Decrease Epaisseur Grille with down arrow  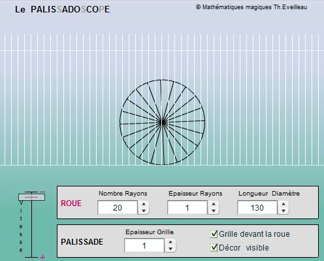point(170,249)
